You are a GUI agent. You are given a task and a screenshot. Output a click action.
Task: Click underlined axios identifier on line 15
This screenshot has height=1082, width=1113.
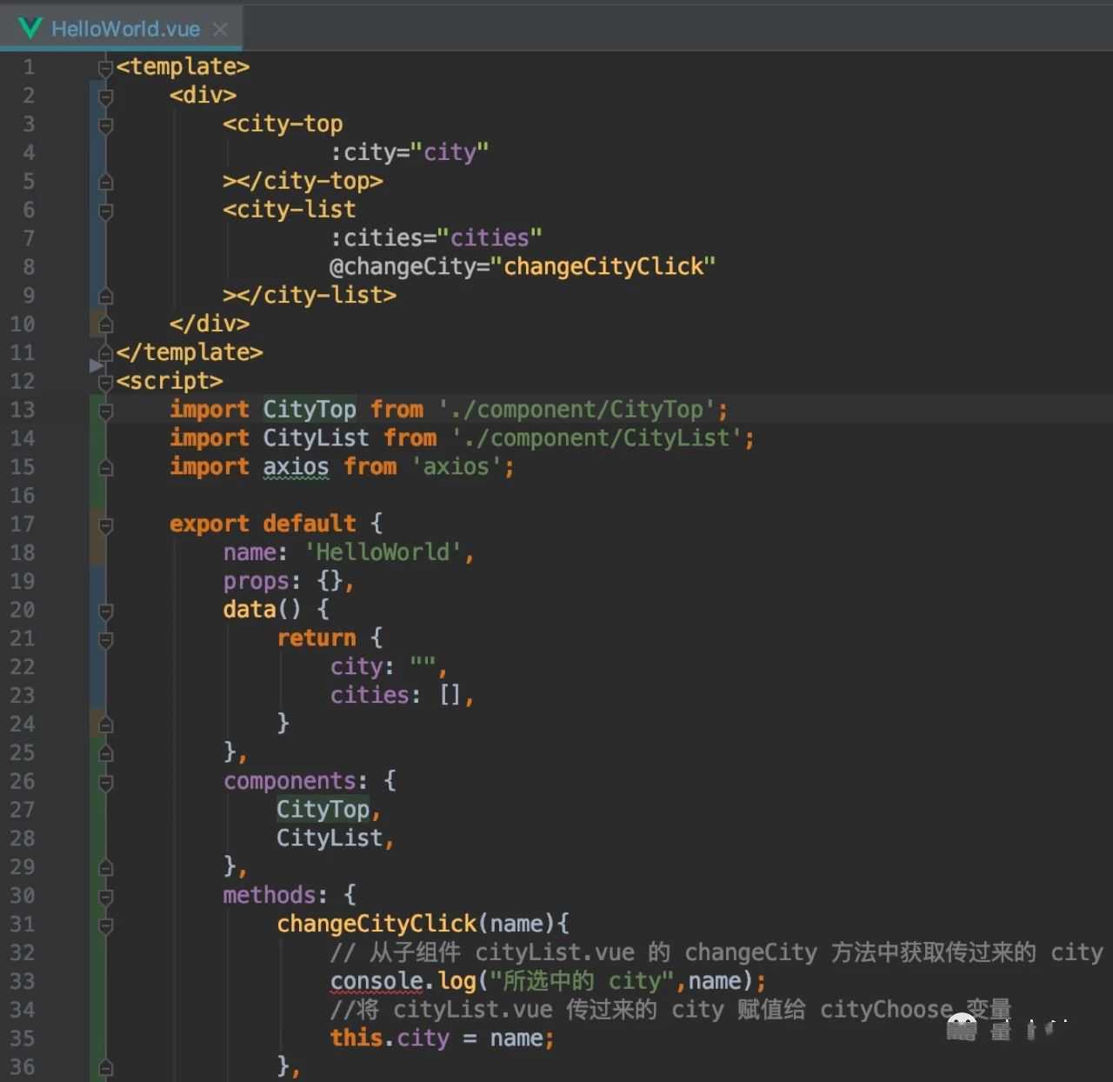click(296, 467)
